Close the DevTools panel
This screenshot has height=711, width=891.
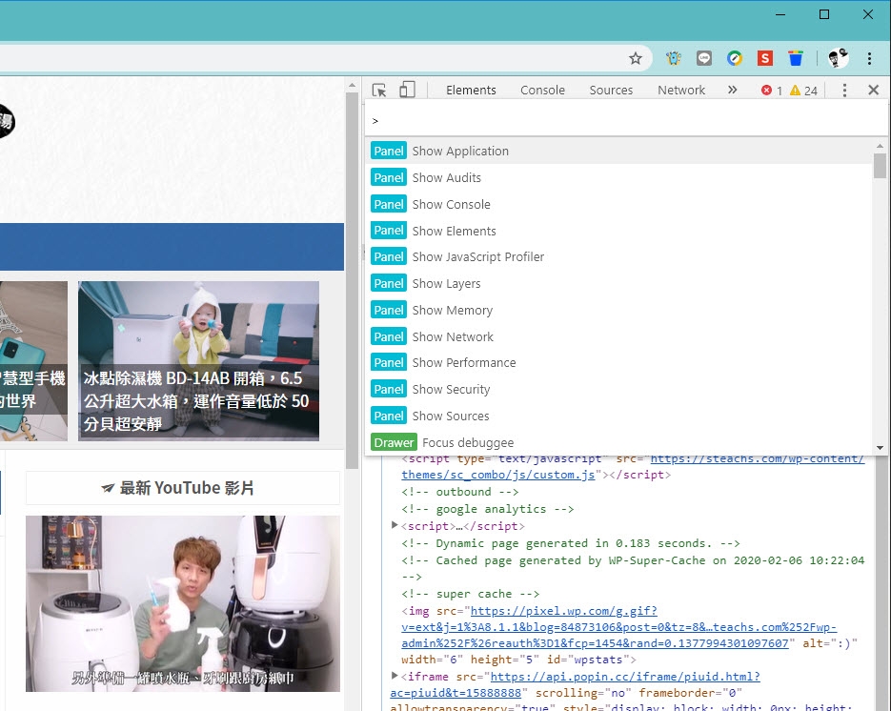click(873, 91)
